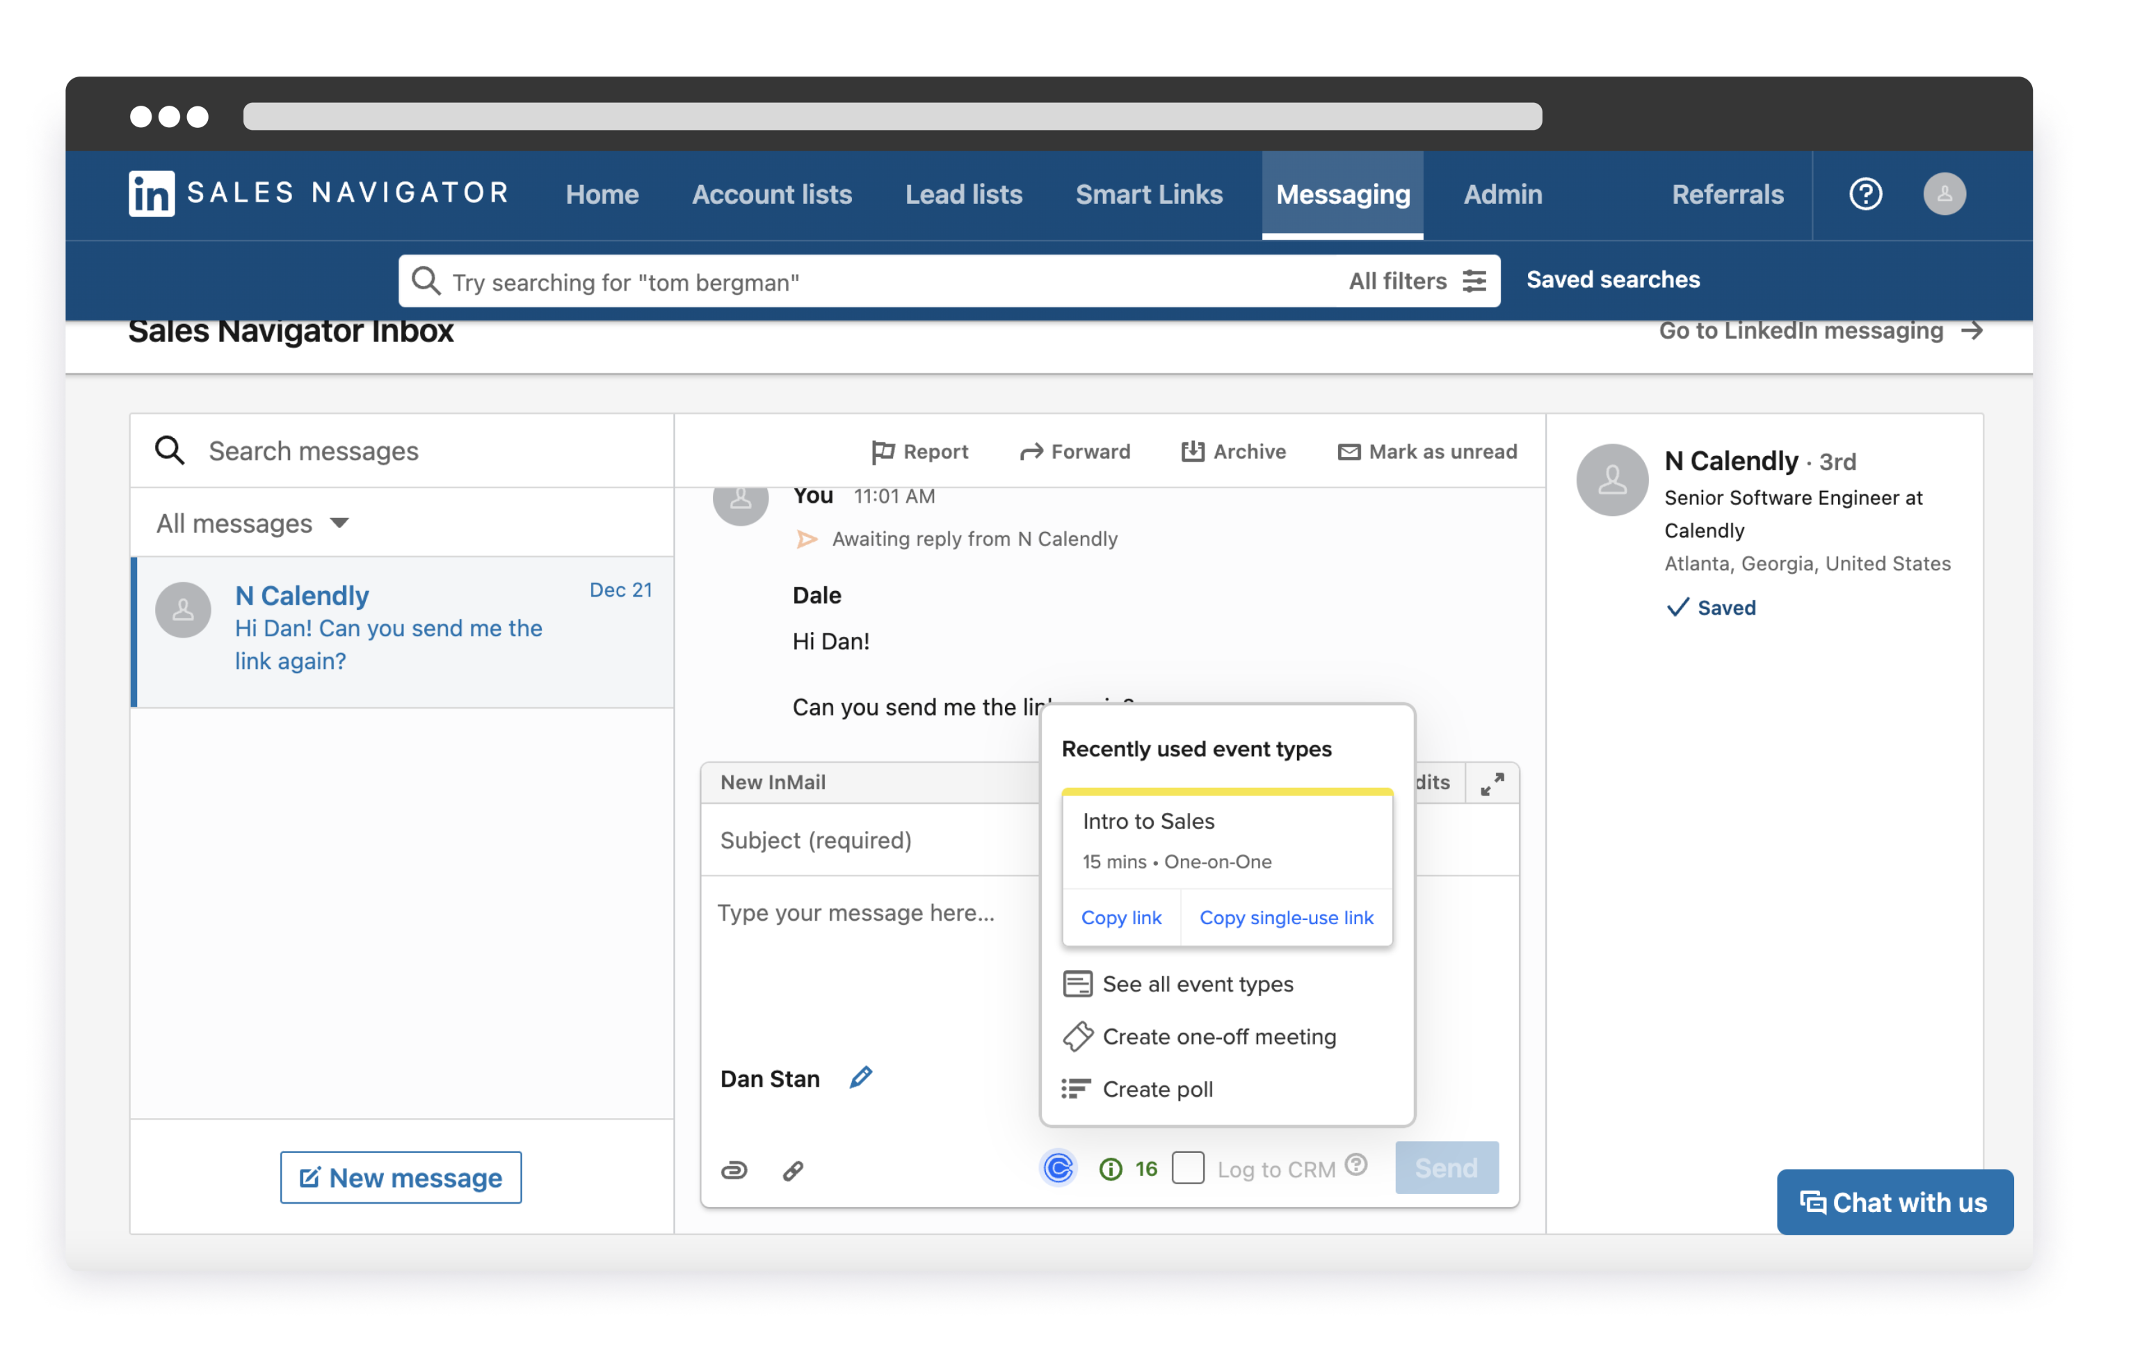Viewport: 2149px width, 1365px height.
Task: Edit the Dan Stan signature pencil icon
Action: (x=860, y=1078)
